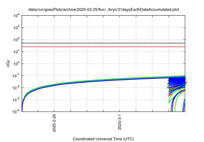Click the 10^0 y-axis tick label
Viewport: 204px width, 142px height.
click(16, 64)
